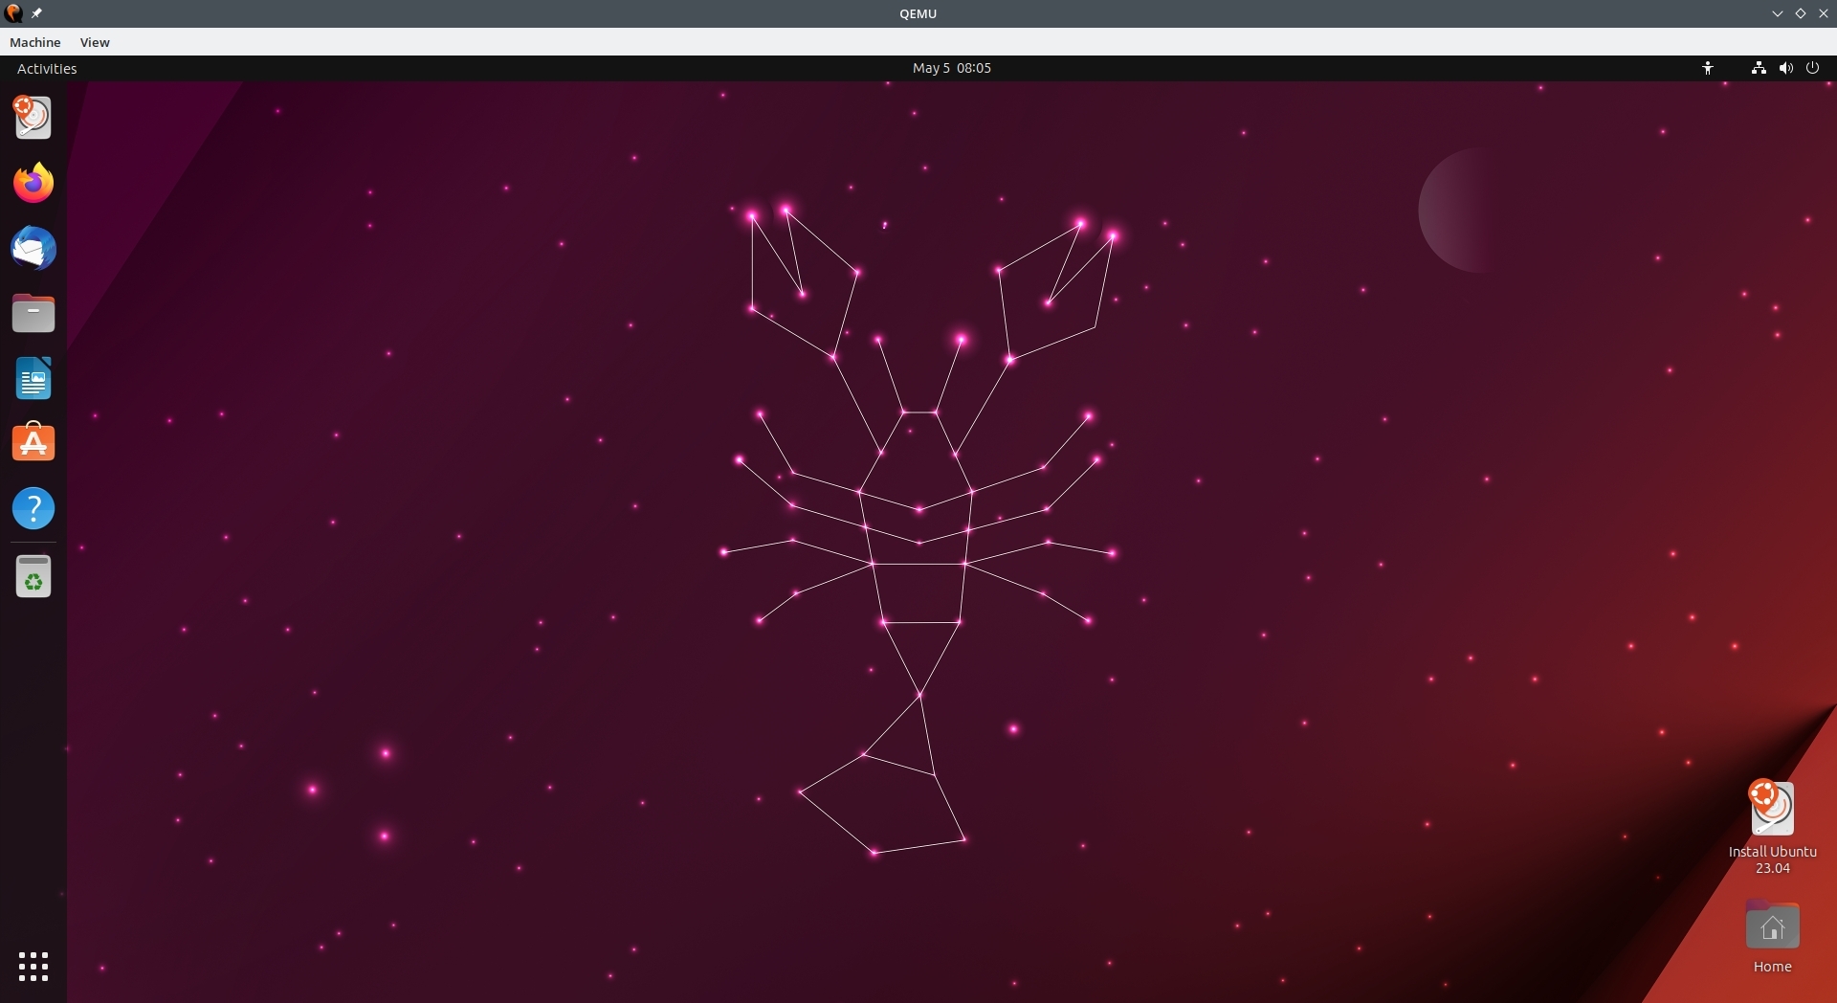Open Ubuntu Software store icon
The width and height of the screenshot is (1837, 1003).
[33, 442]
